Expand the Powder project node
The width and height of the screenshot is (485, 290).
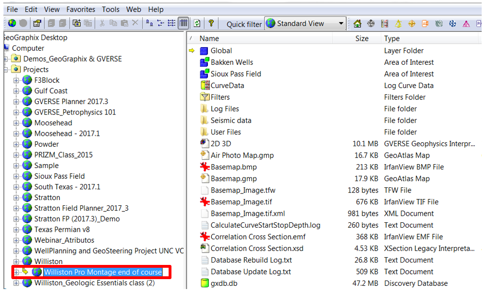(x=16, y=144)
